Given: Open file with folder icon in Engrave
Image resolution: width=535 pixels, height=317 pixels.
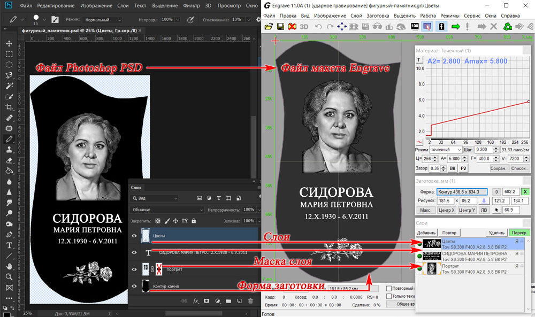Looking at the screenshot, I should click(269, 27).
